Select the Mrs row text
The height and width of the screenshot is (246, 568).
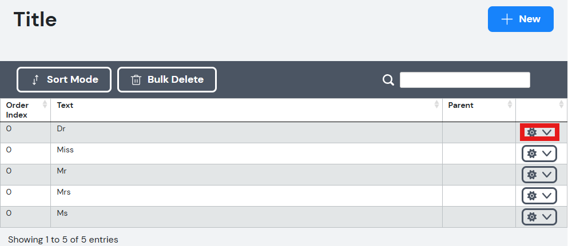pyautogui.click(x=63, y=192)
